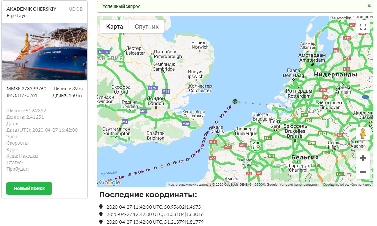The height and width of the screenshot is (226, 377).
Task: Open Условия использования link
Action: tap(299, 185)
